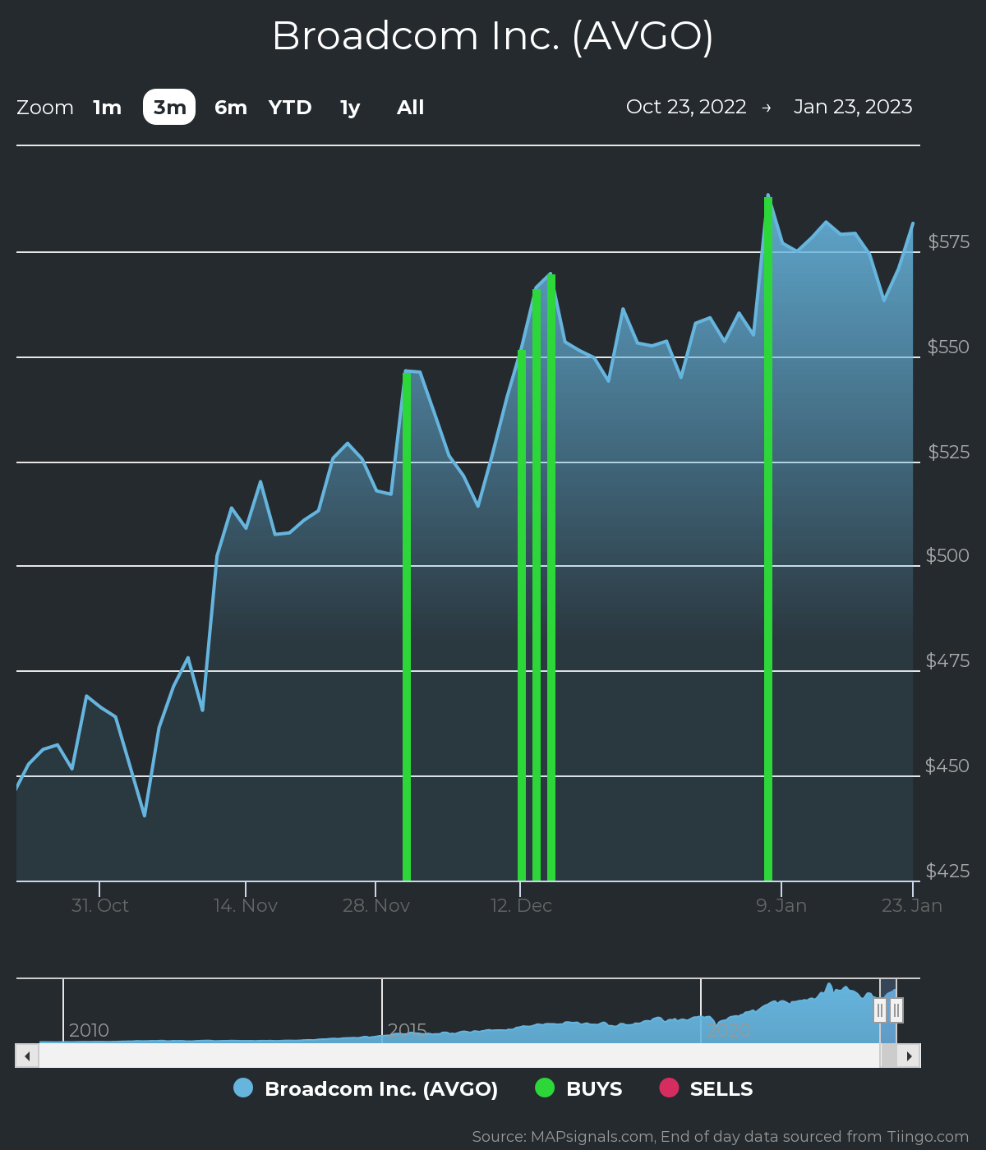Click the 23. Jan date label
The image size is (986, 1150).
tap(912, 905)
